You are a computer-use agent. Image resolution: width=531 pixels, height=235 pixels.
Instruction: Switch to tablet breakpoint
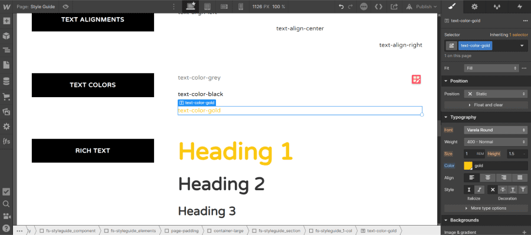coord(208,6)
